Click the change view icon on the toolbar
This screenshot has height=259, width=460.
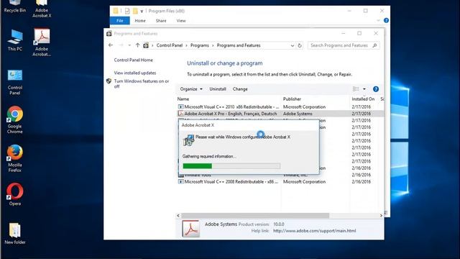(x=356, y=89)
